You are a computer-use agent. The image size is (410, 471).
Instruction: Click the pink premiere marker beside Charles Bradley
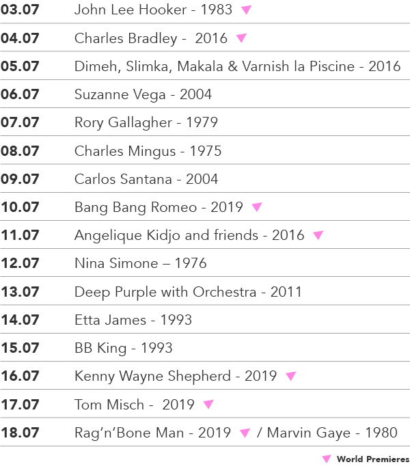tap(241, 38)
